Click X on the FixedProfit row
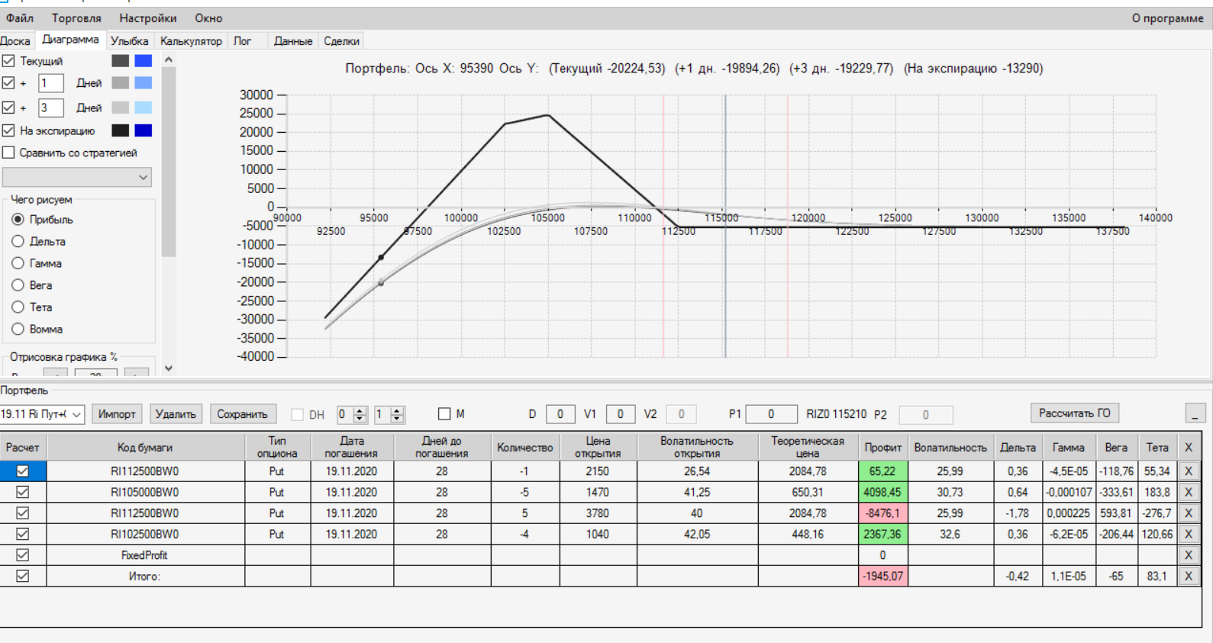1213x643 pixels. click(1189, 555)
